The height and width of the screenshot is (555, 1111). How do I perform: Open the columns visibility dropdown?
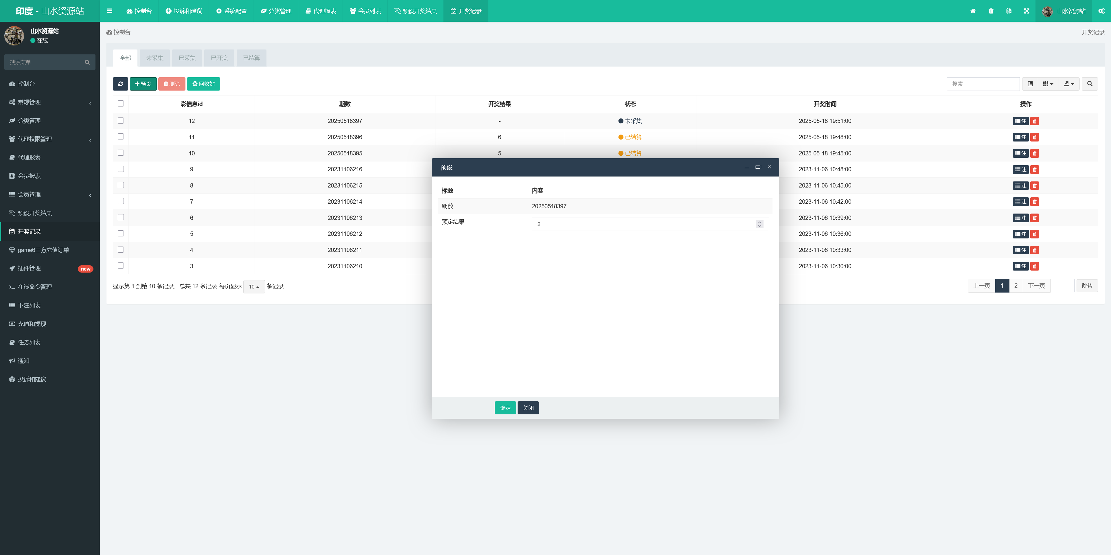1048,84
